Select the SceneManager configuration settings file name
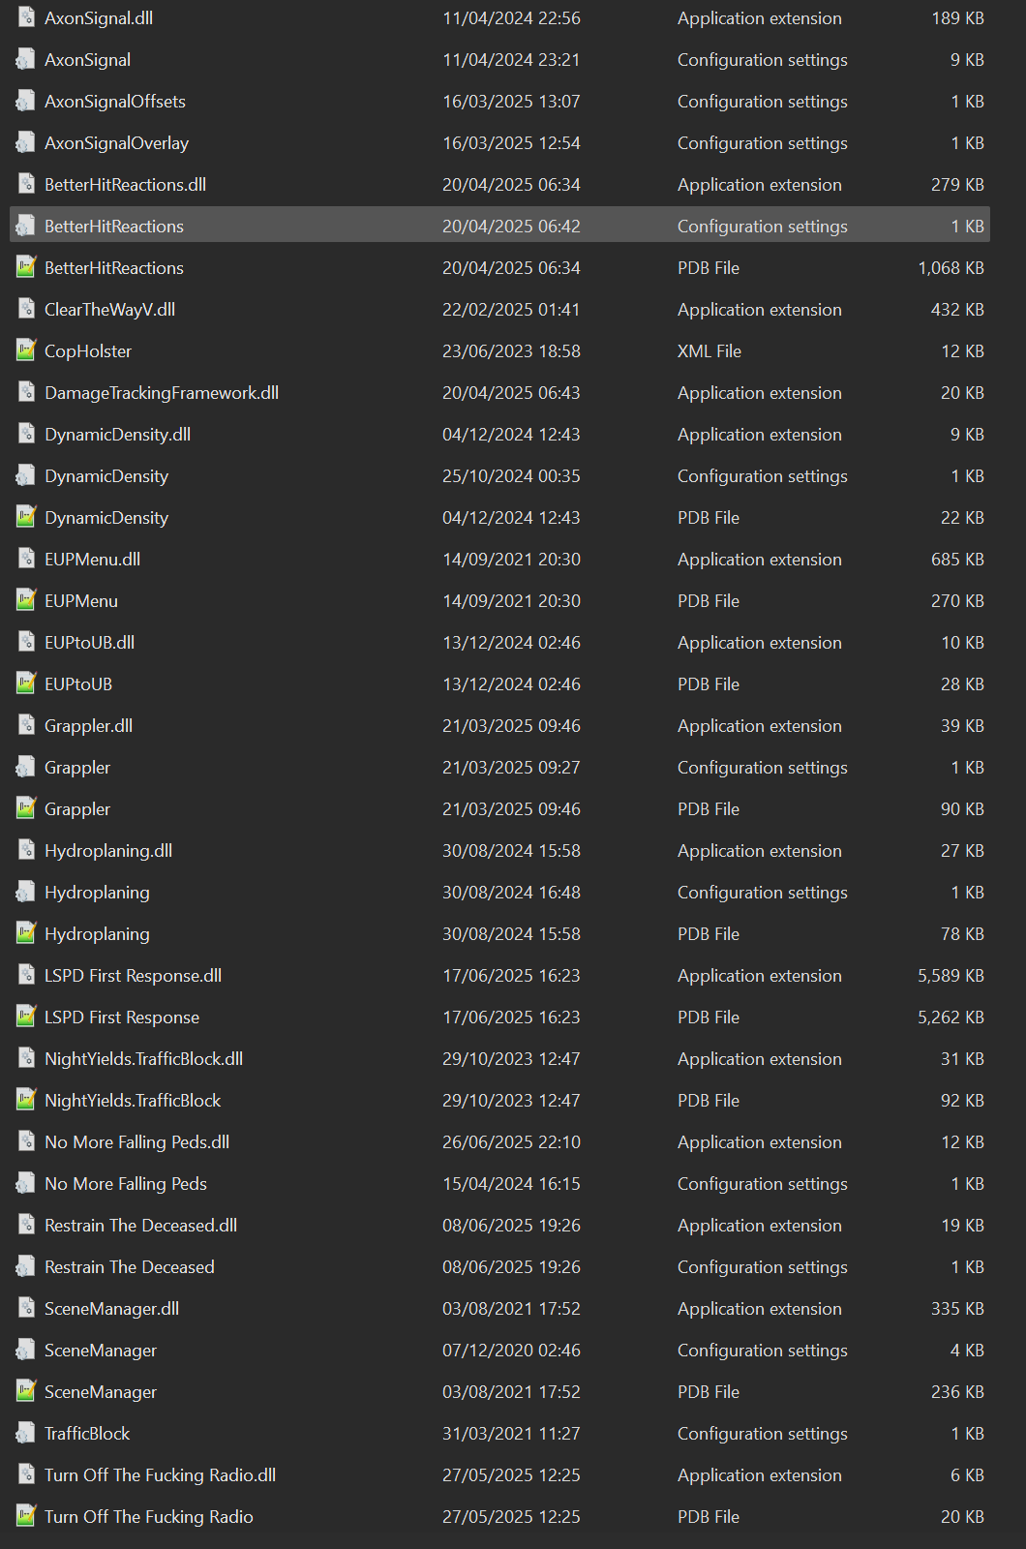Viewport: 1026px width, 1549px height. [101, 1351]
